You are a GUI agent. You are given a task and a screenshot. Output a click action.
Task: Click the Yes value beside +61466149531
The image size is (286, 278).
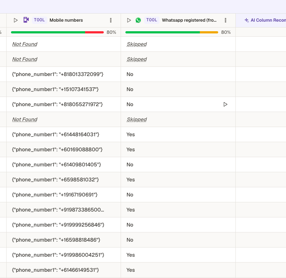pos(131,270)
